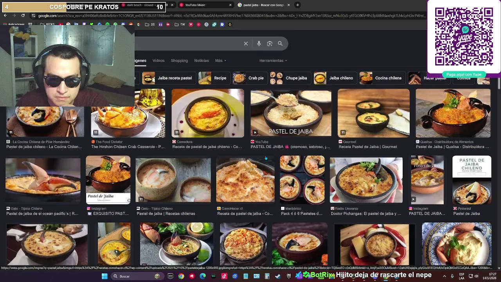Click Receta Pastel de Jaiba Gourmet title
The image size is (501, 282).
click(368, 147)
